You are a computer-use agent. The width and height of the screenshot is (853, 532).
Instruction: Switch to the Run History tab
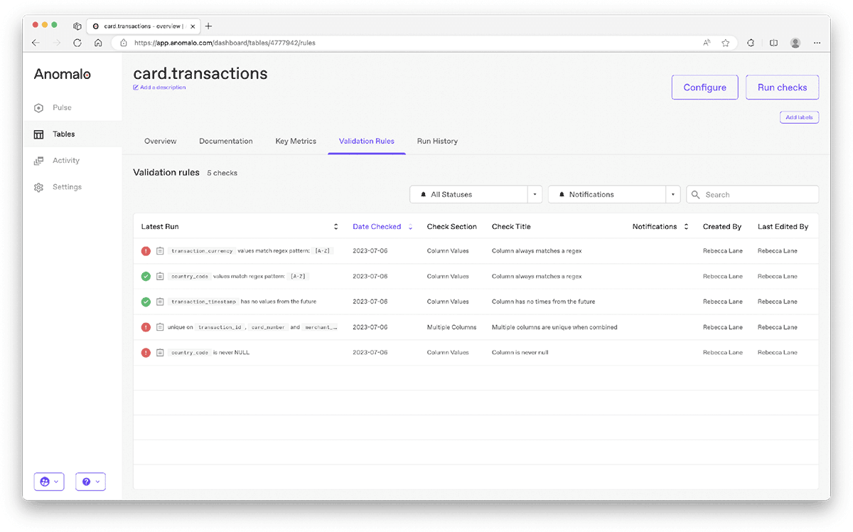pyautogui.click(x=437, y=141)
